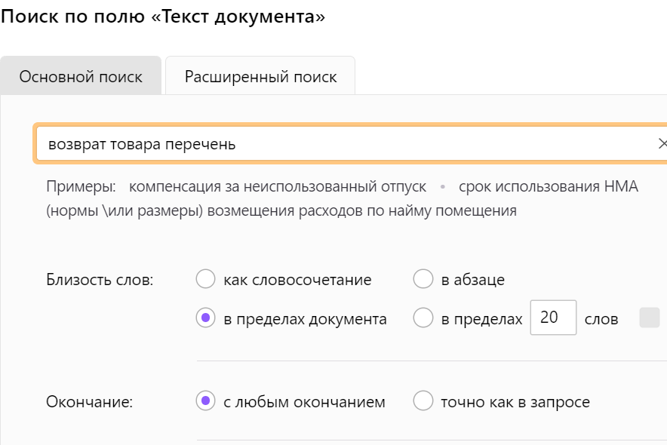The image size is (667, 445).
Task: Click the "Окончание:" label
Action: tap(89, 402)
